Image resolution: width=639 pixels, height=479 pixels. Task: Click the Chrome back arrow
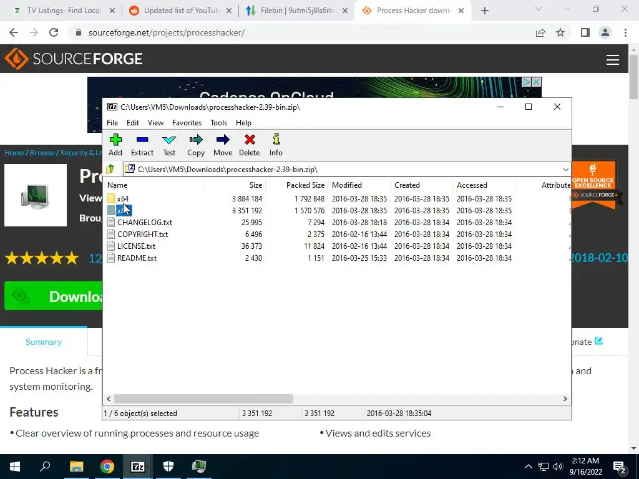pos(14,32)
